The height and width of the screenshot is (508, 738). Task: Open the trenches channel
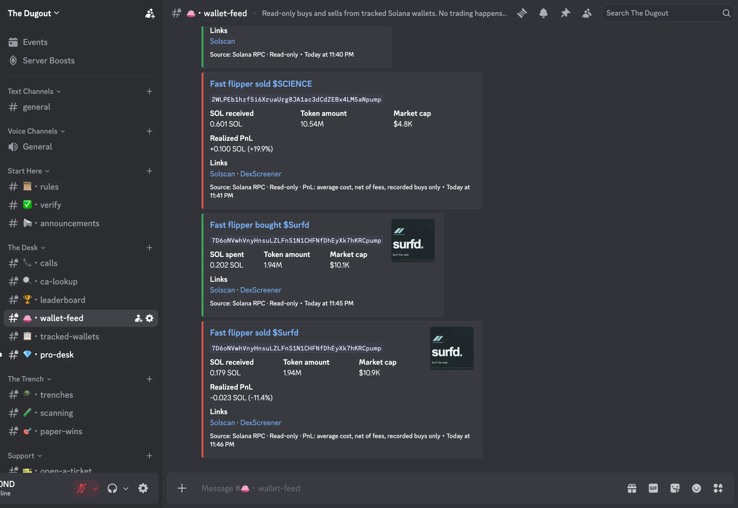[81, 395]
